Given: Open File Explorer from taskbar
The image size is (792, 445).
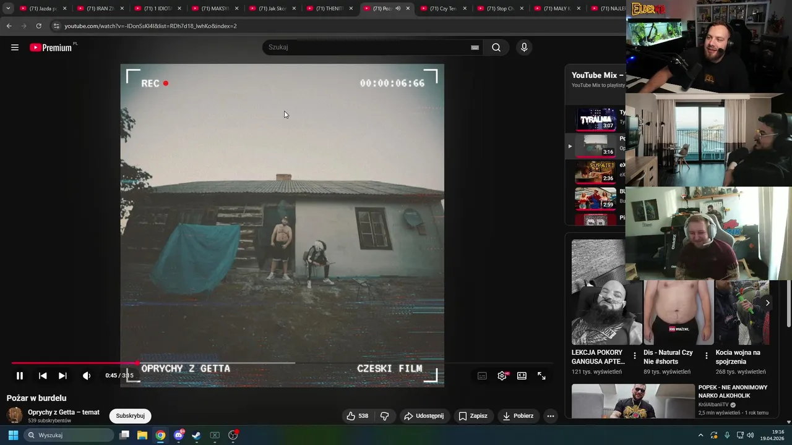Looking at the screenshot, I should pyautogui.click(x=142, y=435).
